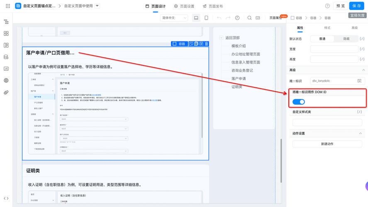The image size is (368, 207).
Task: Click 证明类 anchor link
Action: [x=236, y=87]
